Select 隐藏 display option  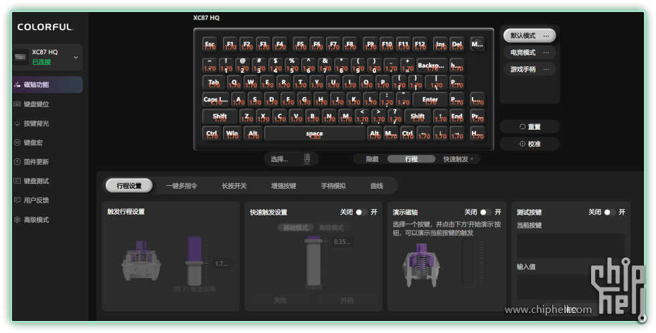pos(372,159)
